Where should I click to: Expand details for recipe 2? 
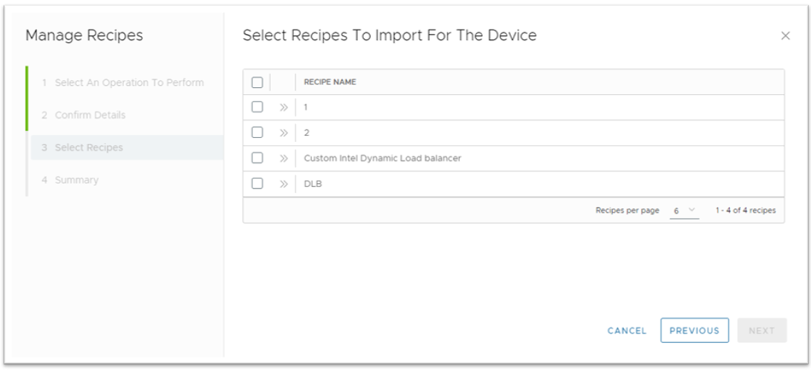pyautogui.click(x=283, y=133)
